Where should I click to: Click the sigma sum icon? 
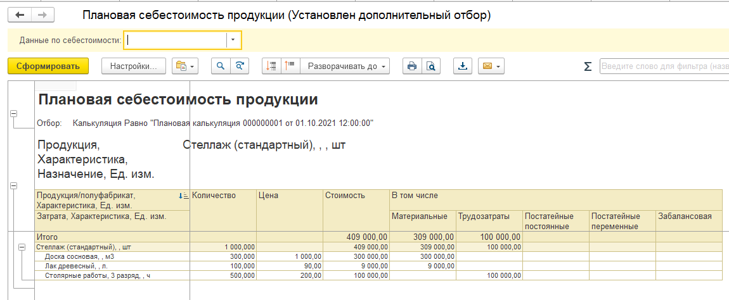(587, 66)
